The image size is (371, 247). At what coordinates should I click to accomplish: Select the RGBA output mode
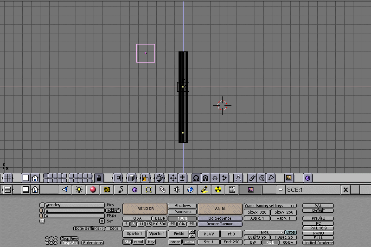click(x=287, y=242)
